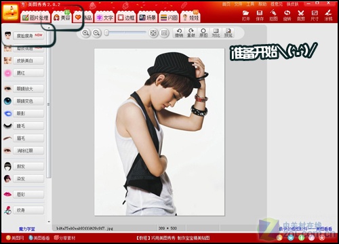Click the beauty list scroll-down arrow
Screen dimensions: 339x244
click(x=49, y=222)
